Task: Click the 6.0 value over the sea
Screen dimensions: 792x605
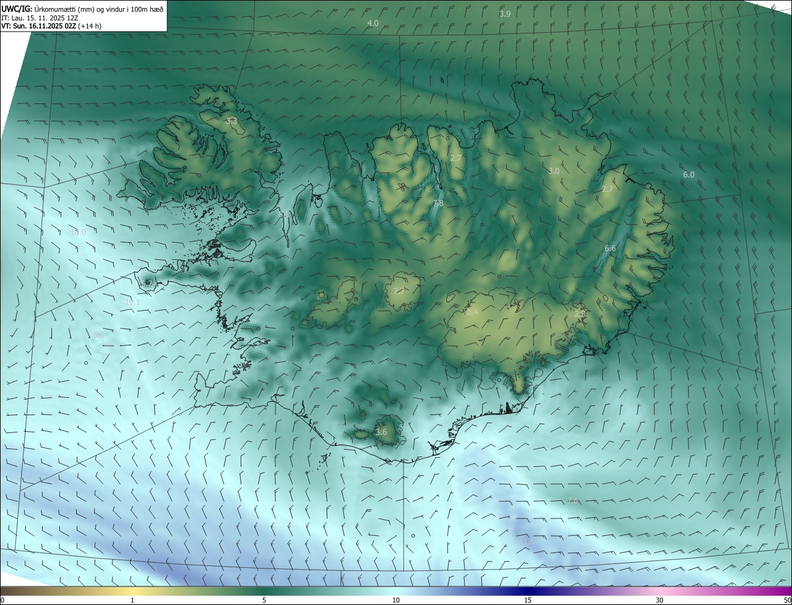Action: [689, 175]
